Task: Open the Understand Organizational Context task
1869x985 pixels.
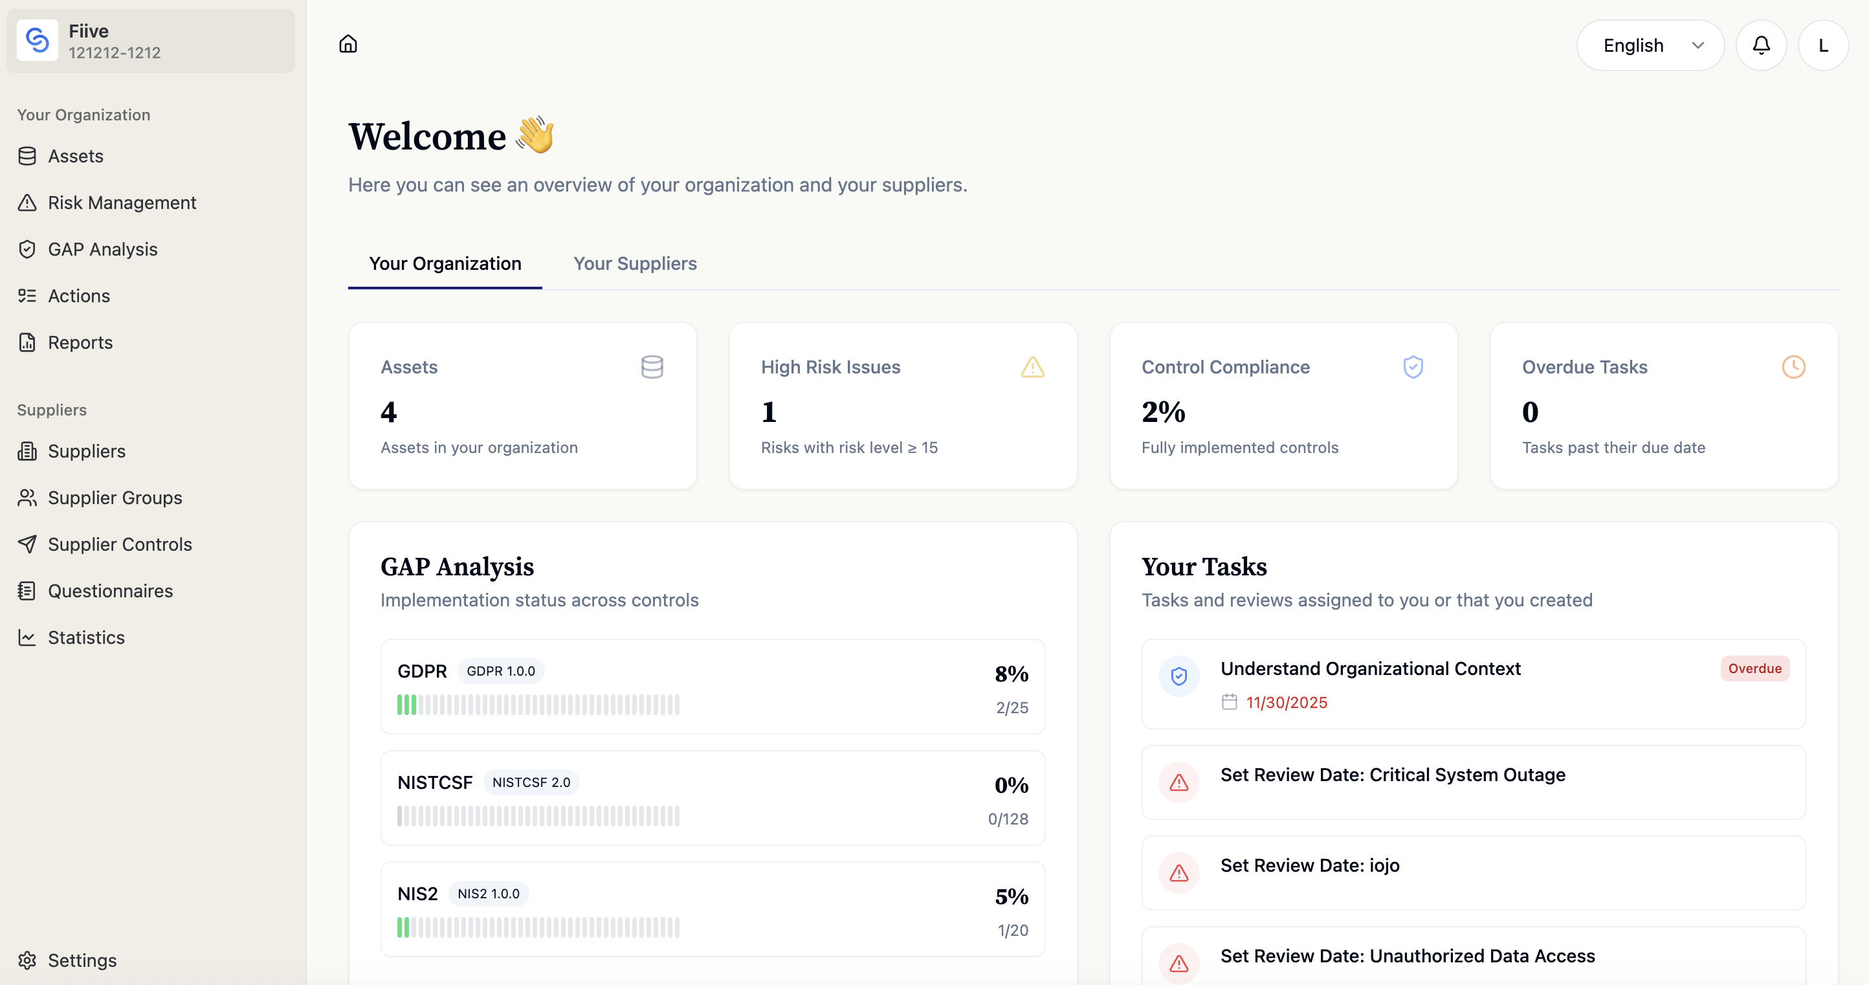Action: (x=1370, y=669)
